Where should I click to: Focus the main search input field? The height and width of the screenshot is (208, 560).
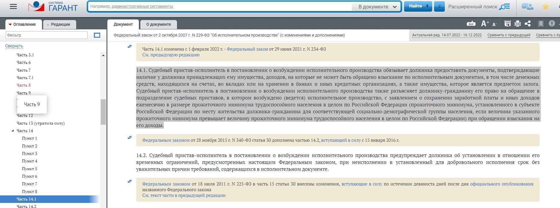(x=220, y=7)
